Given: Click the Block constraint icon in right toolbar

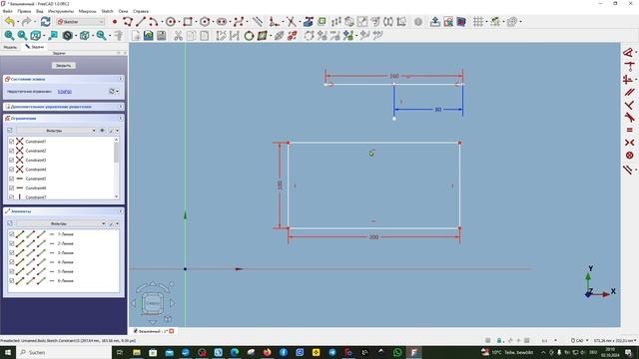Looking at the screenshot, I should click(x=629, y=156).
